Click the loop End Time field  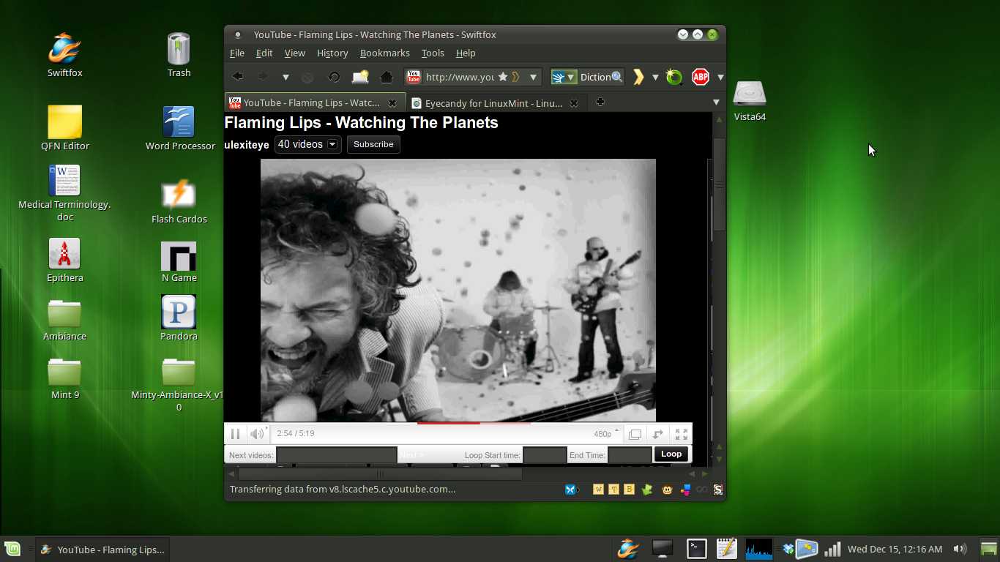click(630, 455)
